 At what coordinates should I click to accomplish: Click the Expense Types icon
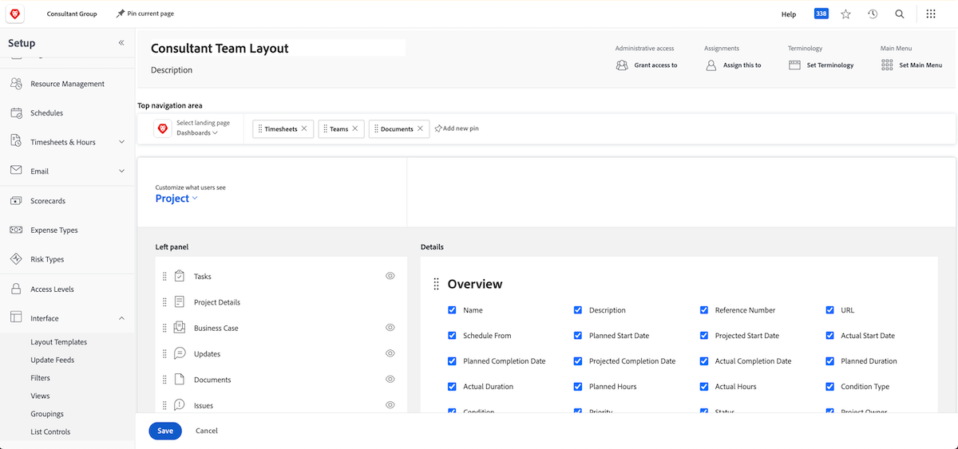[16, 230]
